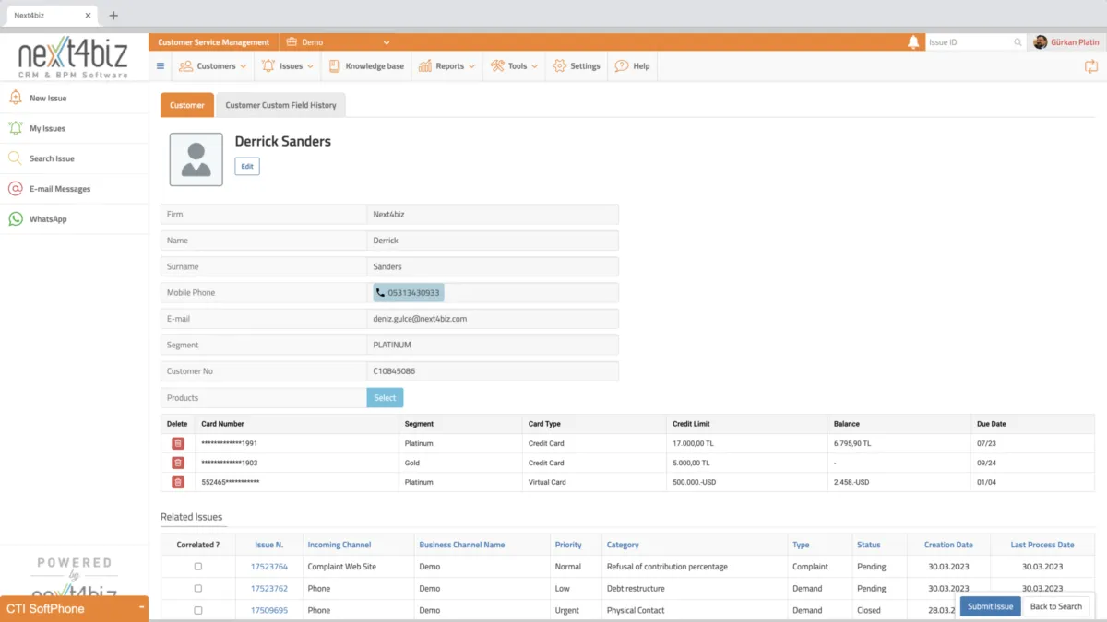Open the Reports dropdown menu
The height and width of the screenshot is (622, 1107).
447,66
